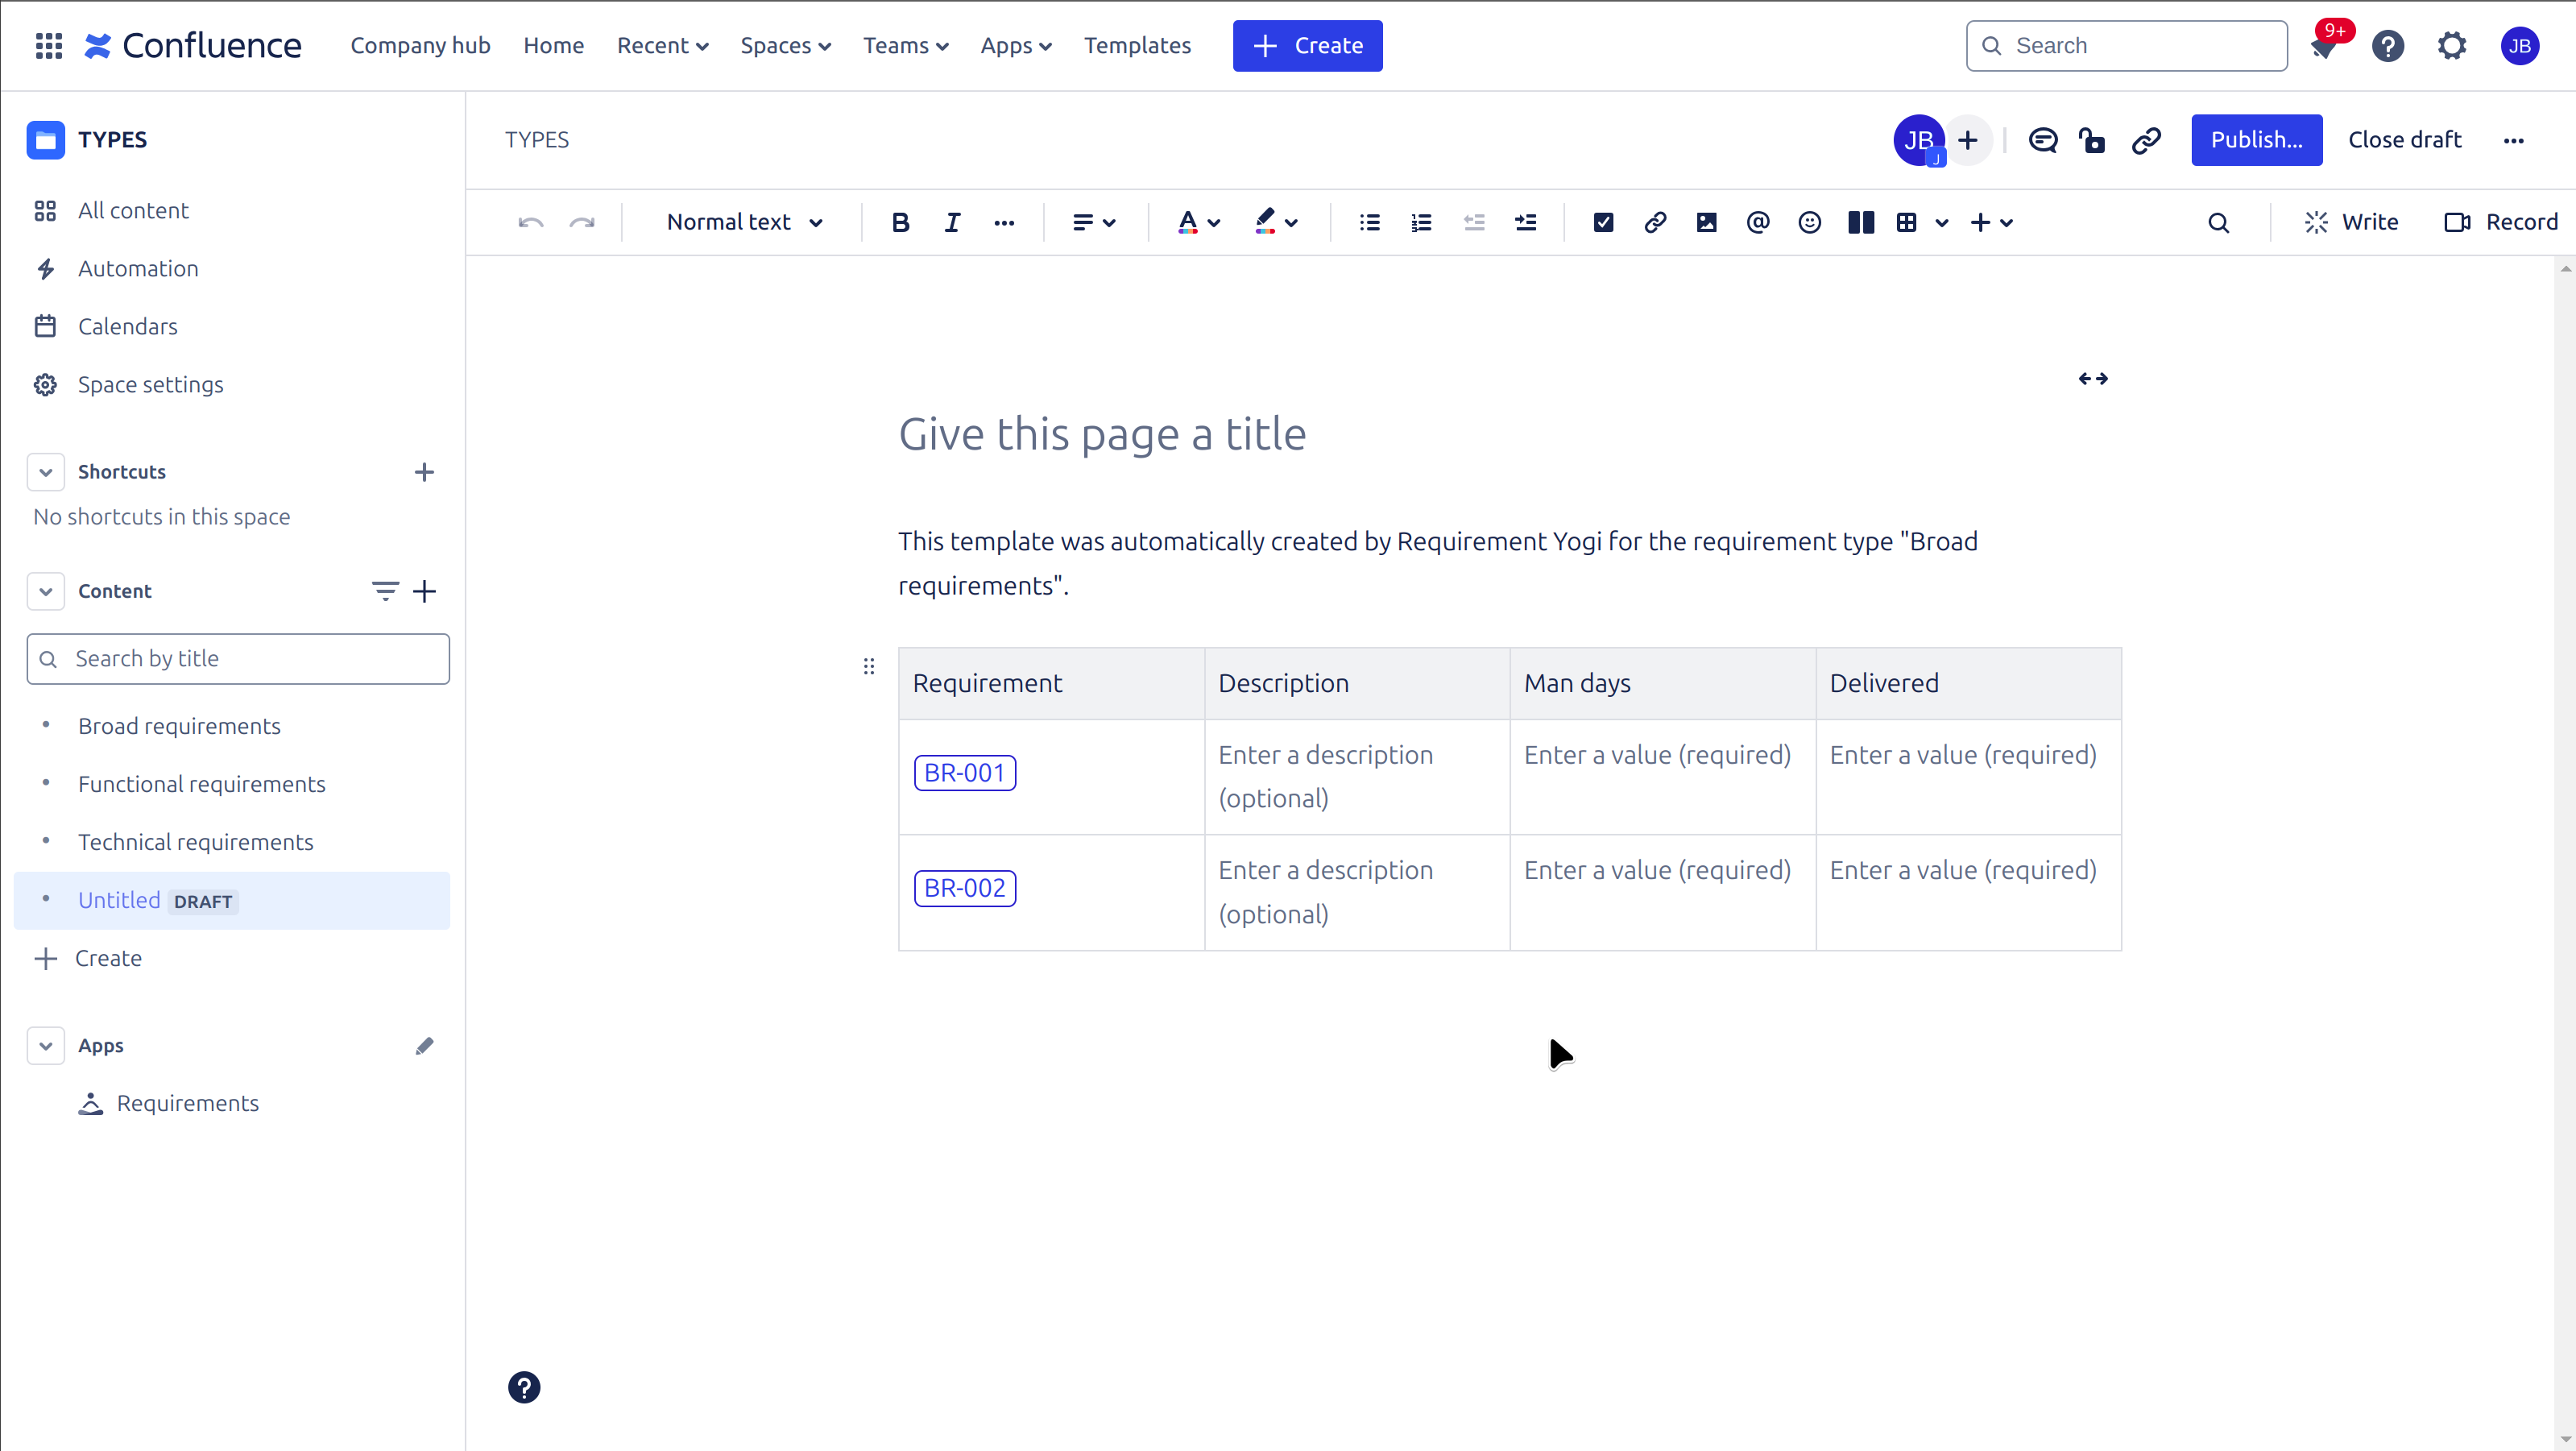Screen dimensions: 2576x1451
Task: Open the text alignment dropdown
Action: [x=1093, y=222]
